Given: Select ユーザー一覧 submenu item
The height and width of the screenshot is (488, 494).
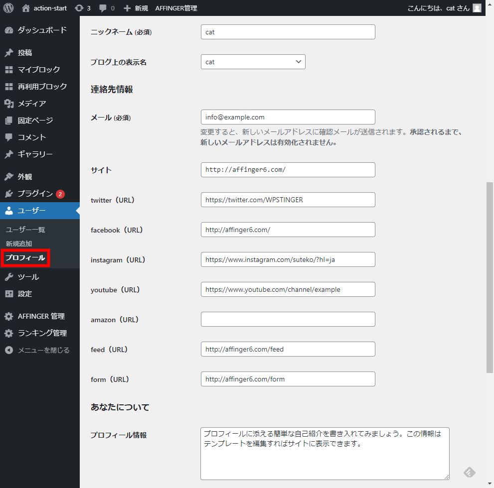Looking at the screenshot, I should click(x=25, y=230).
